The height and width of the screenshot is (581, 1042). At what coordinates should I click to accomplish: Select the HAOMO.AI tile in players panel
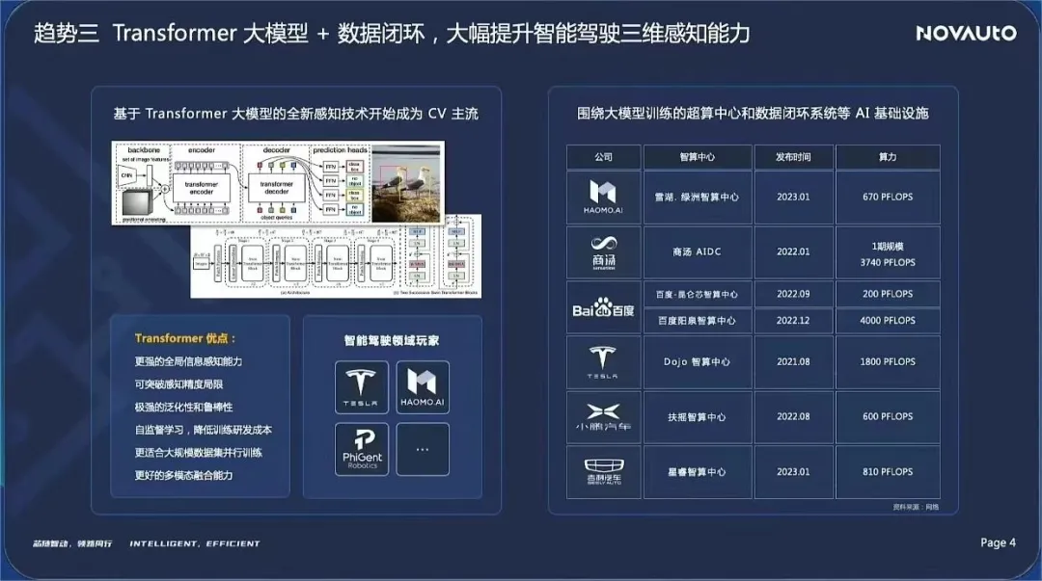click(423, 387)
